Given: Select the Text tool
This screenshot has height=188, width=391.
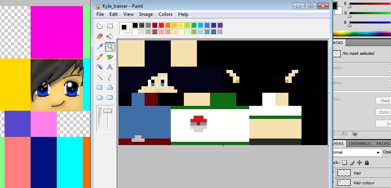Looking at the screenshot, I should (x=110, y=67).
